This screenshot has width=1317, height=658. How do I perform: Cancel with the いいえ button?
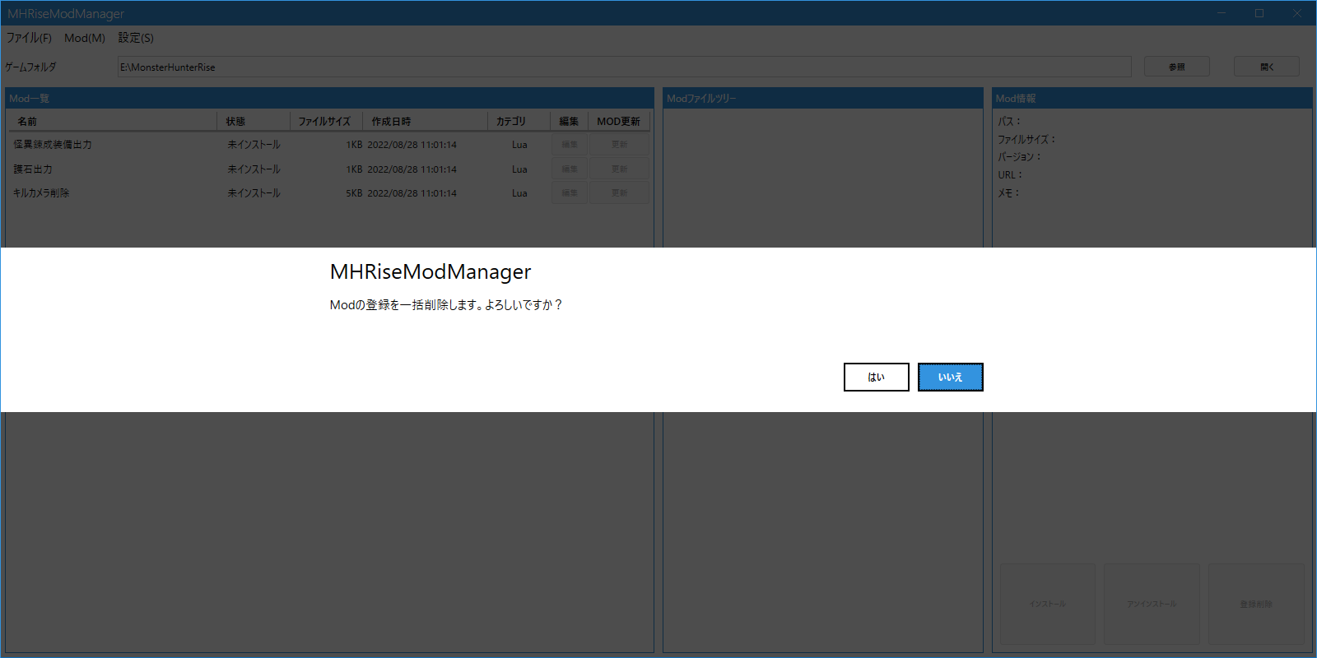[950, 377]
